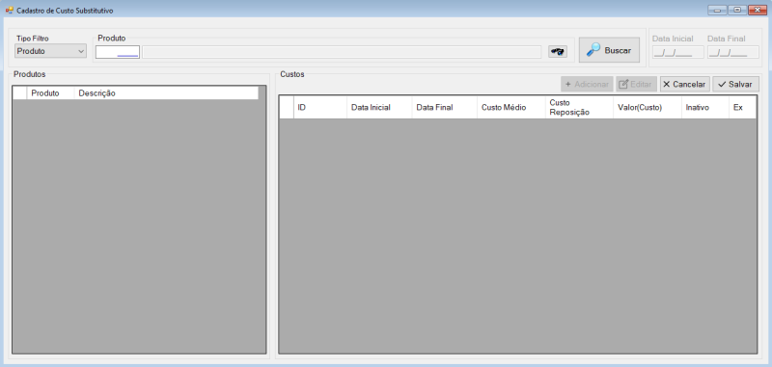Click the Custo Reposição column header
Image resolution: width=772 pixels, height=367 pixels.
tap(579, 107)
